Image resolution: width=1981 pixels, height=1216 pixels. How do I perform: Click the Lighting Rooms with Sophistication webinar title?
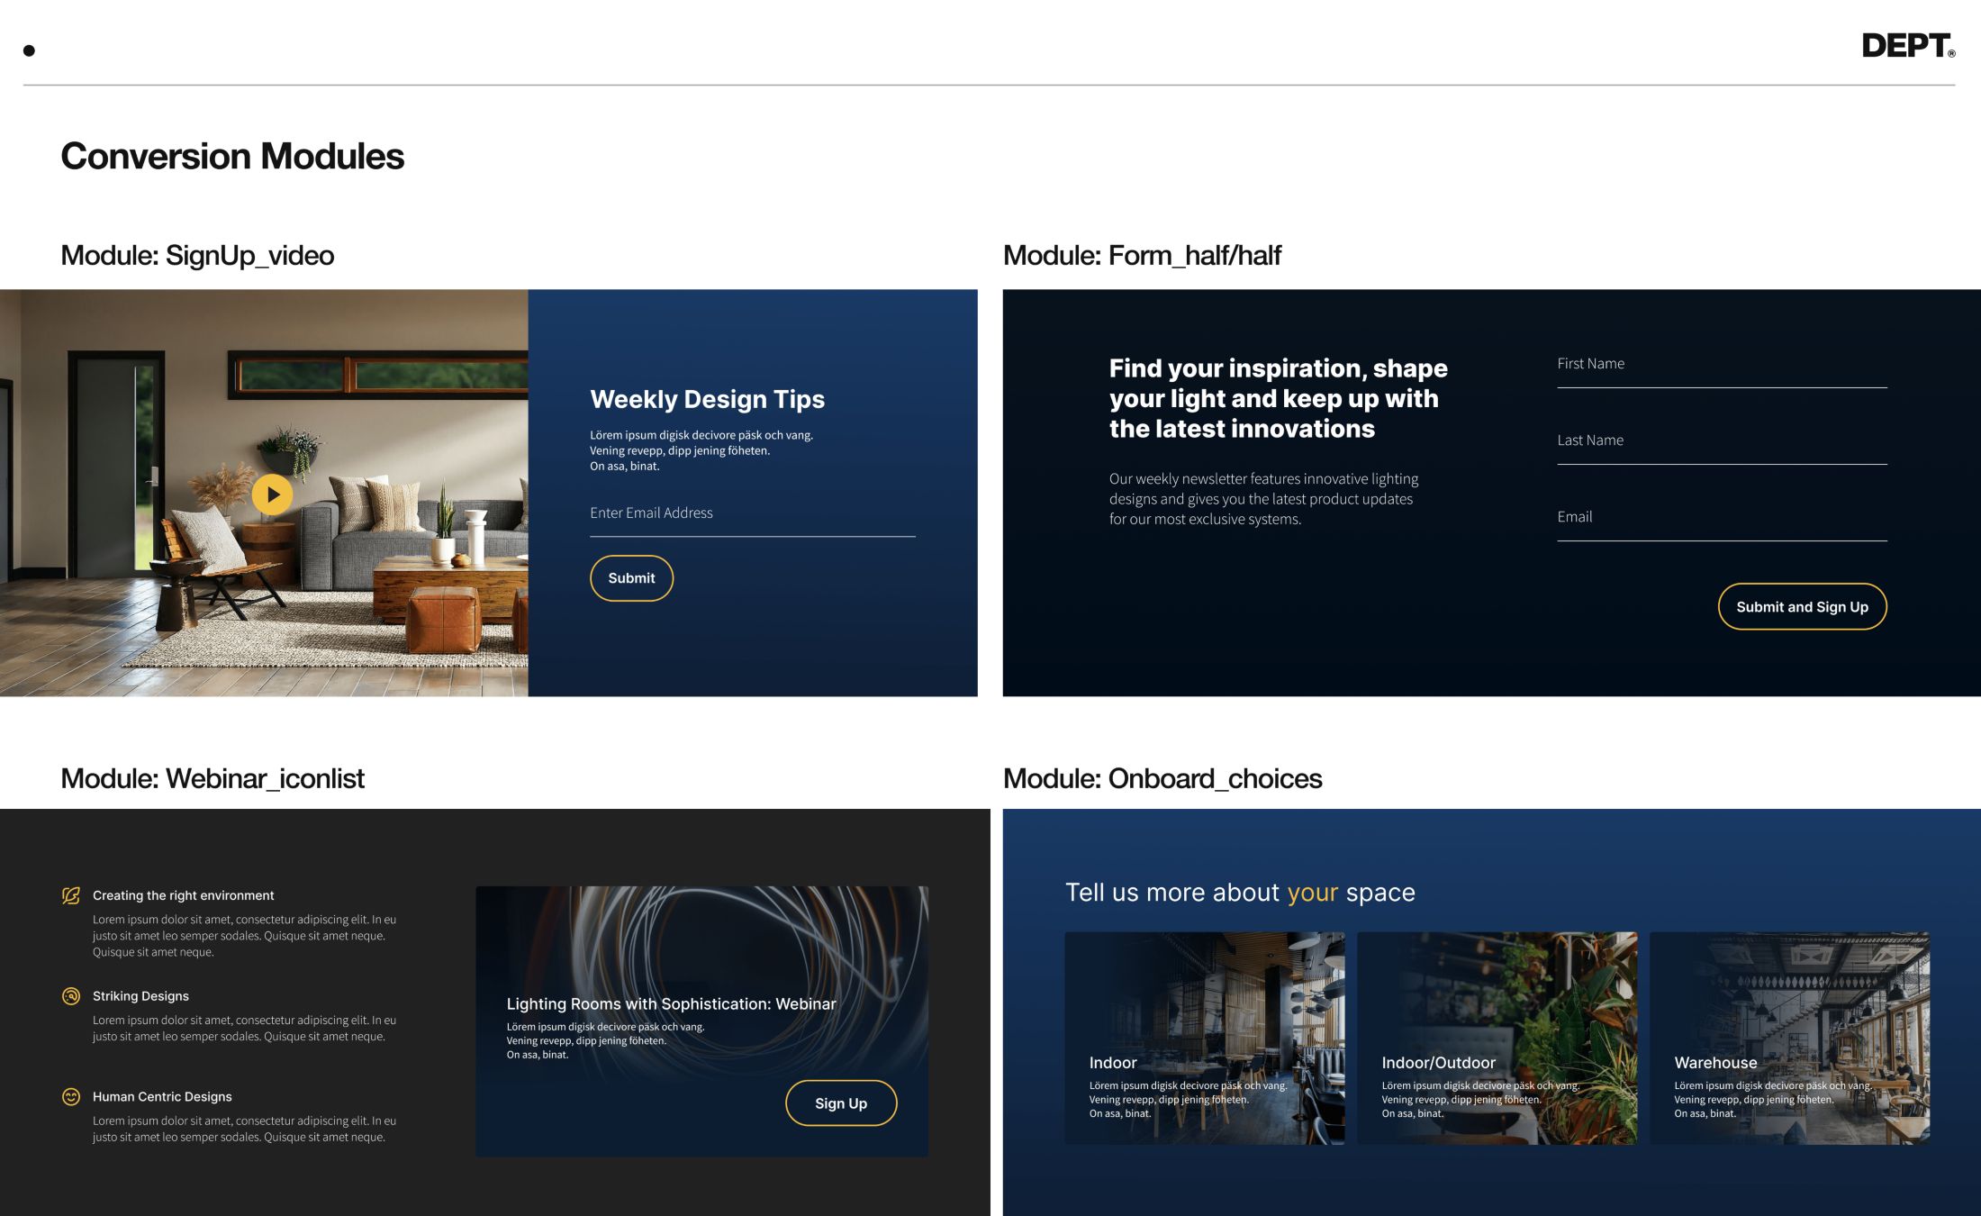pos(671,1003)
